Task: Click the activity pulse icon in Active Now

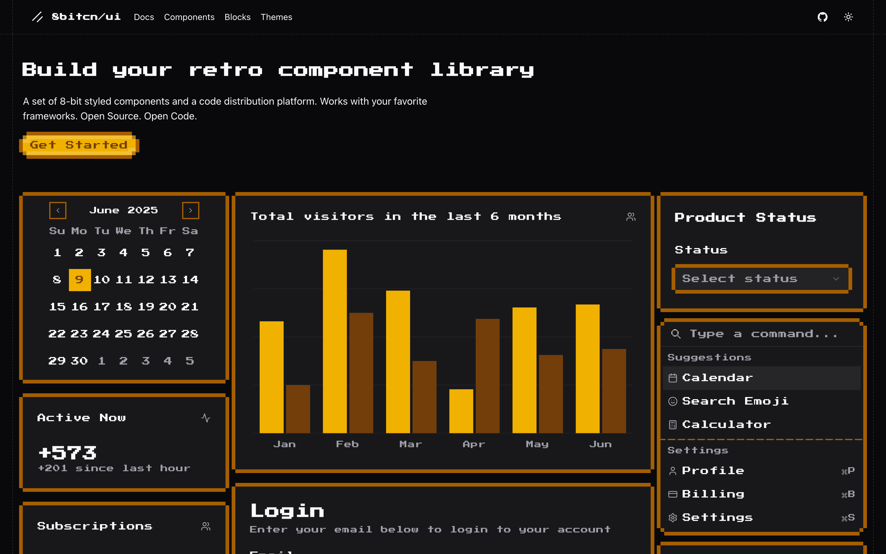Action: pyautogui.click(x=206, y=418)
